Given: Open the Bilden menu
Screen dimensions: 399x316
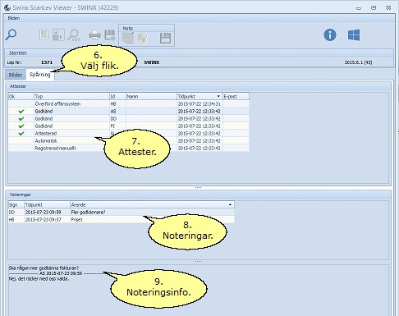Looking at the screenshot, I should (14, 18).
